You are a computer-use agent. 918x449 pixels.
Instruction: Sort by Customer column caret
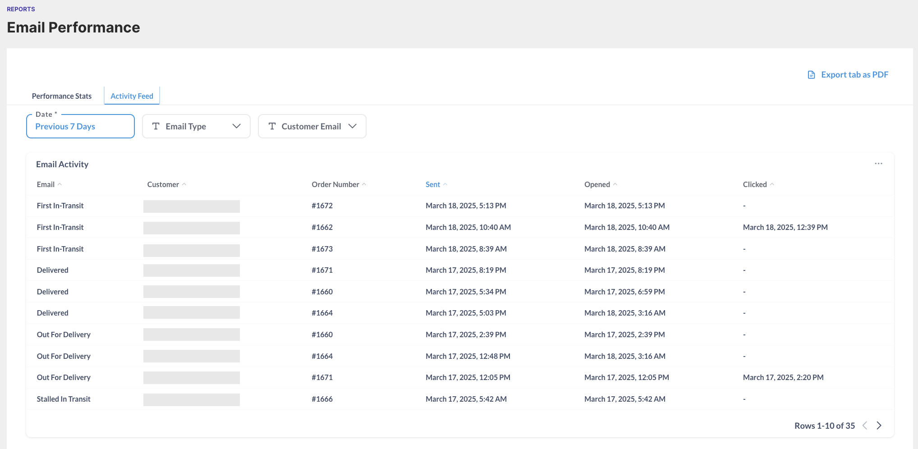coord(184,184)
